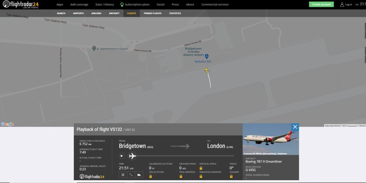Open the Commercial services menu
366x183 pixels.
(215, 5)
